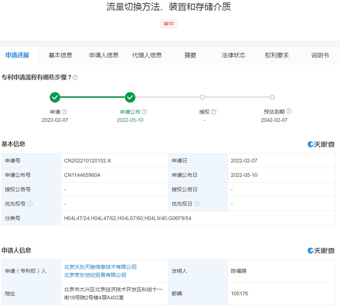Click estimated expiry date 2042-02-07
The height and width of the screenshot is (306, 340).
274,120
